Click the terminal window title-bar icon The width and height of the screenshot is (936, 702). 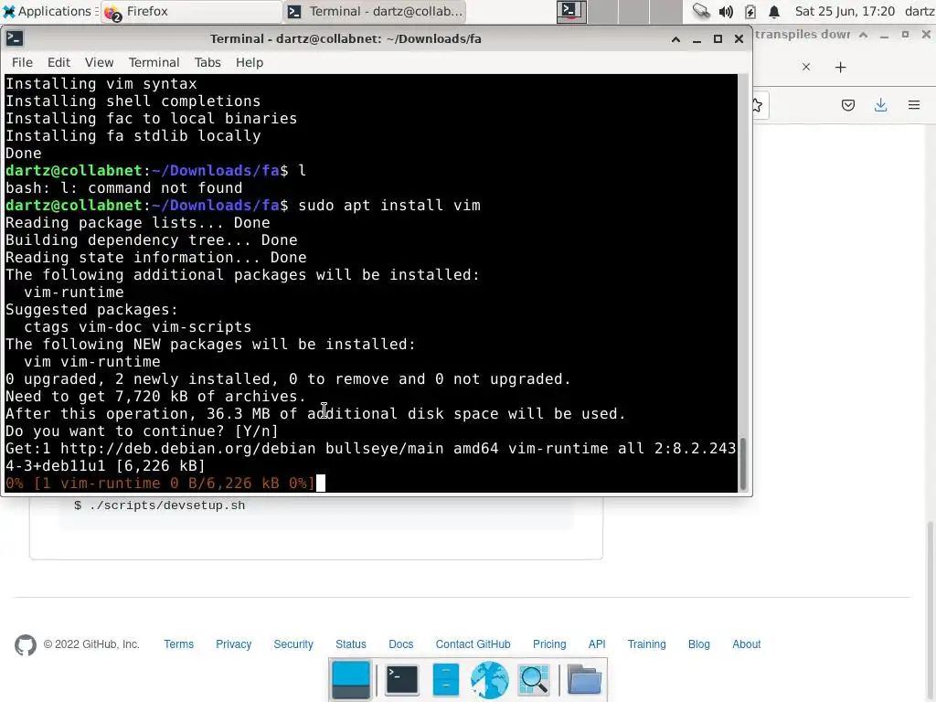point(15,38)
